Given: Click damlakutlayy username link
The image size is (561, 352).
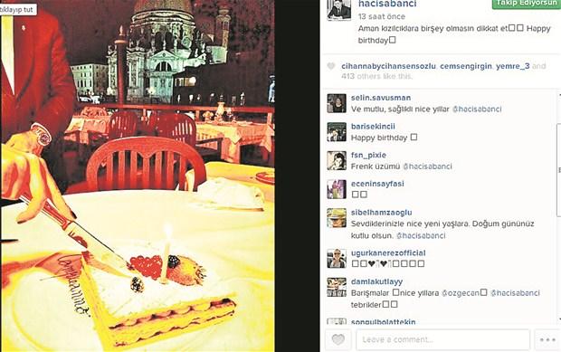Looking at the screenshot, I should pos(376,281).
